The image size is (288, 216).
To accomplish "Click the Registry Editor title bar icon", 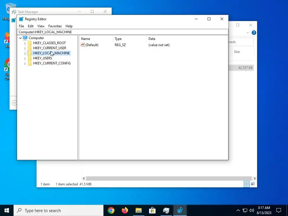I will (x=21, y=19).
